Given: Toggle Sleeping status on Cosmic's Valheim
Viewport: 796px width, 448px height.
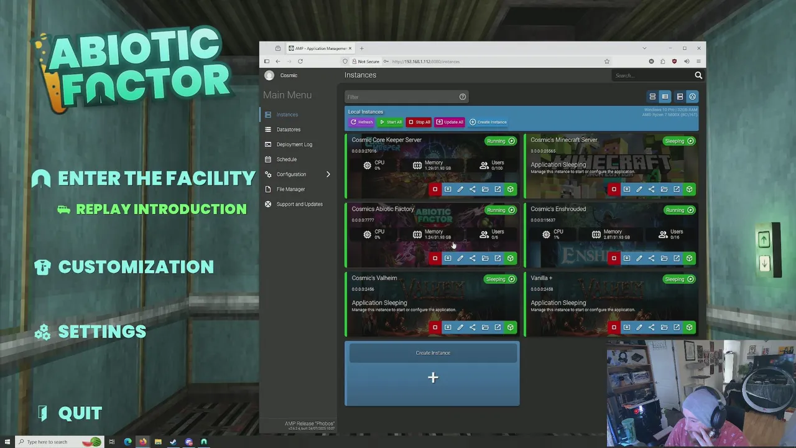Looking at the screenshot, I should click(x=501, y=279).
